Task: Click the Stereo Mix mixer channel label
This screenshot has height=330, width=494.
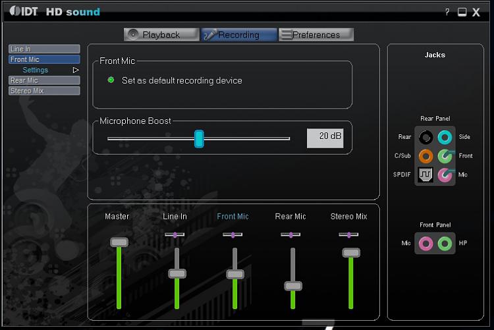Action: (348, 217)
